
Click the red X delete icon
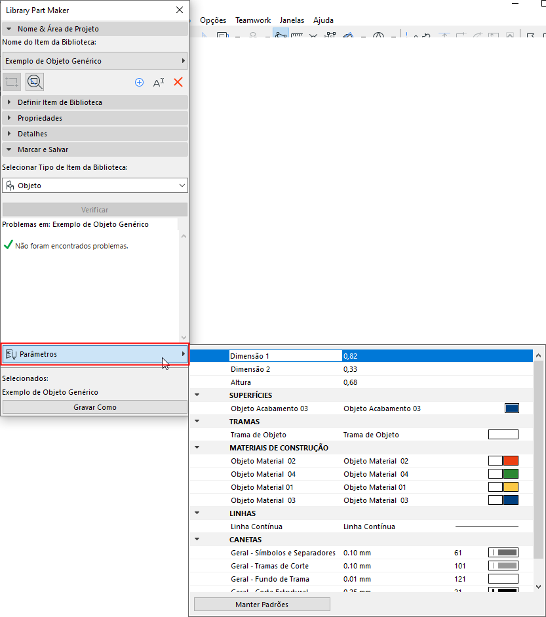(x=178, y=82)
